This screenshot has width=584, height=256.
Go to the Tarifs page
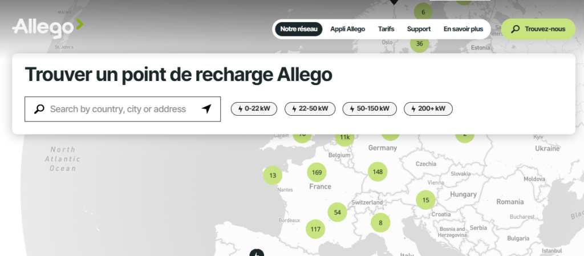tap(386, 29)
